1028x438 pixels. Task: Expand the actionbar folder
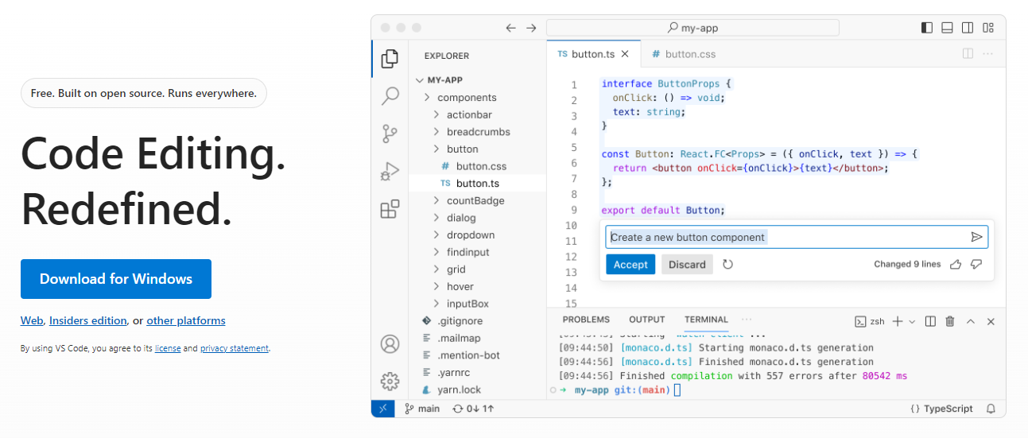436,114
